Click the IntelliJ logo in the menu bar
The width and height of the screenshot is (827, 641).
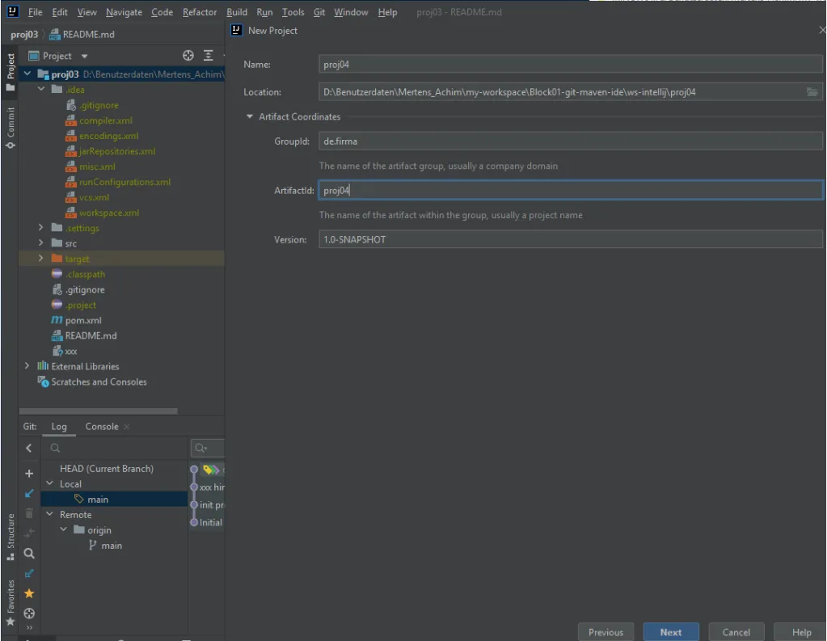(x=13, y=11)
